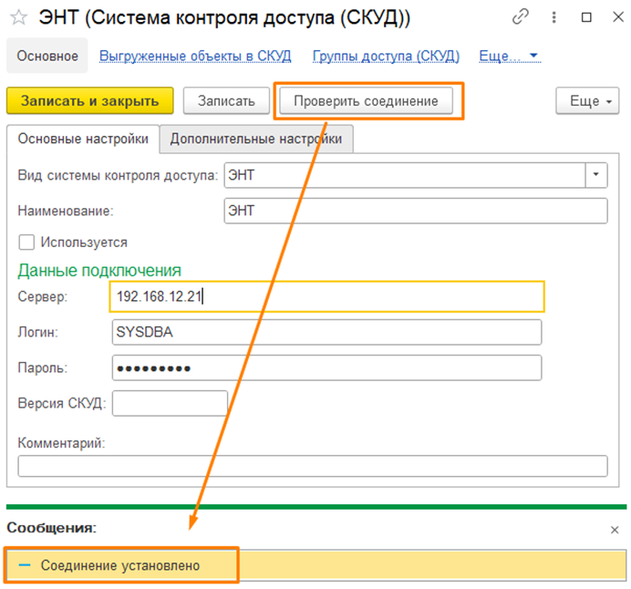631x589 pixels.
Task: Select the Основные настройки tab
Action: [x=83, y=139]
